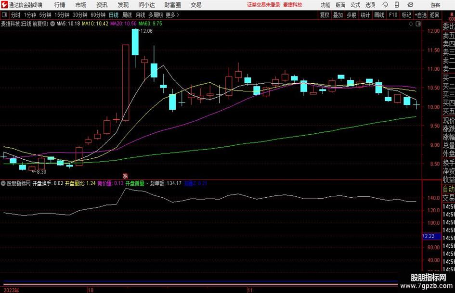The height and width of the screenshot is (293, 455).
Task: Open the 财富圈 menu
Action: click(x=172, y=5)
